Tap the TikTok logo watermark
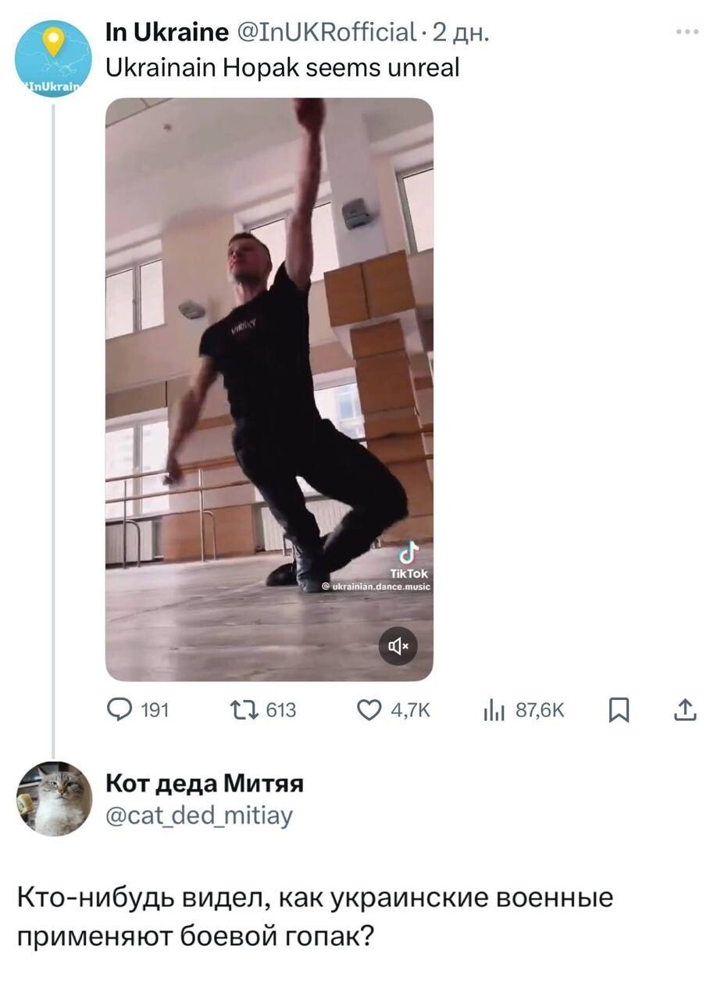717x1000 pixels. click(407, 562)
